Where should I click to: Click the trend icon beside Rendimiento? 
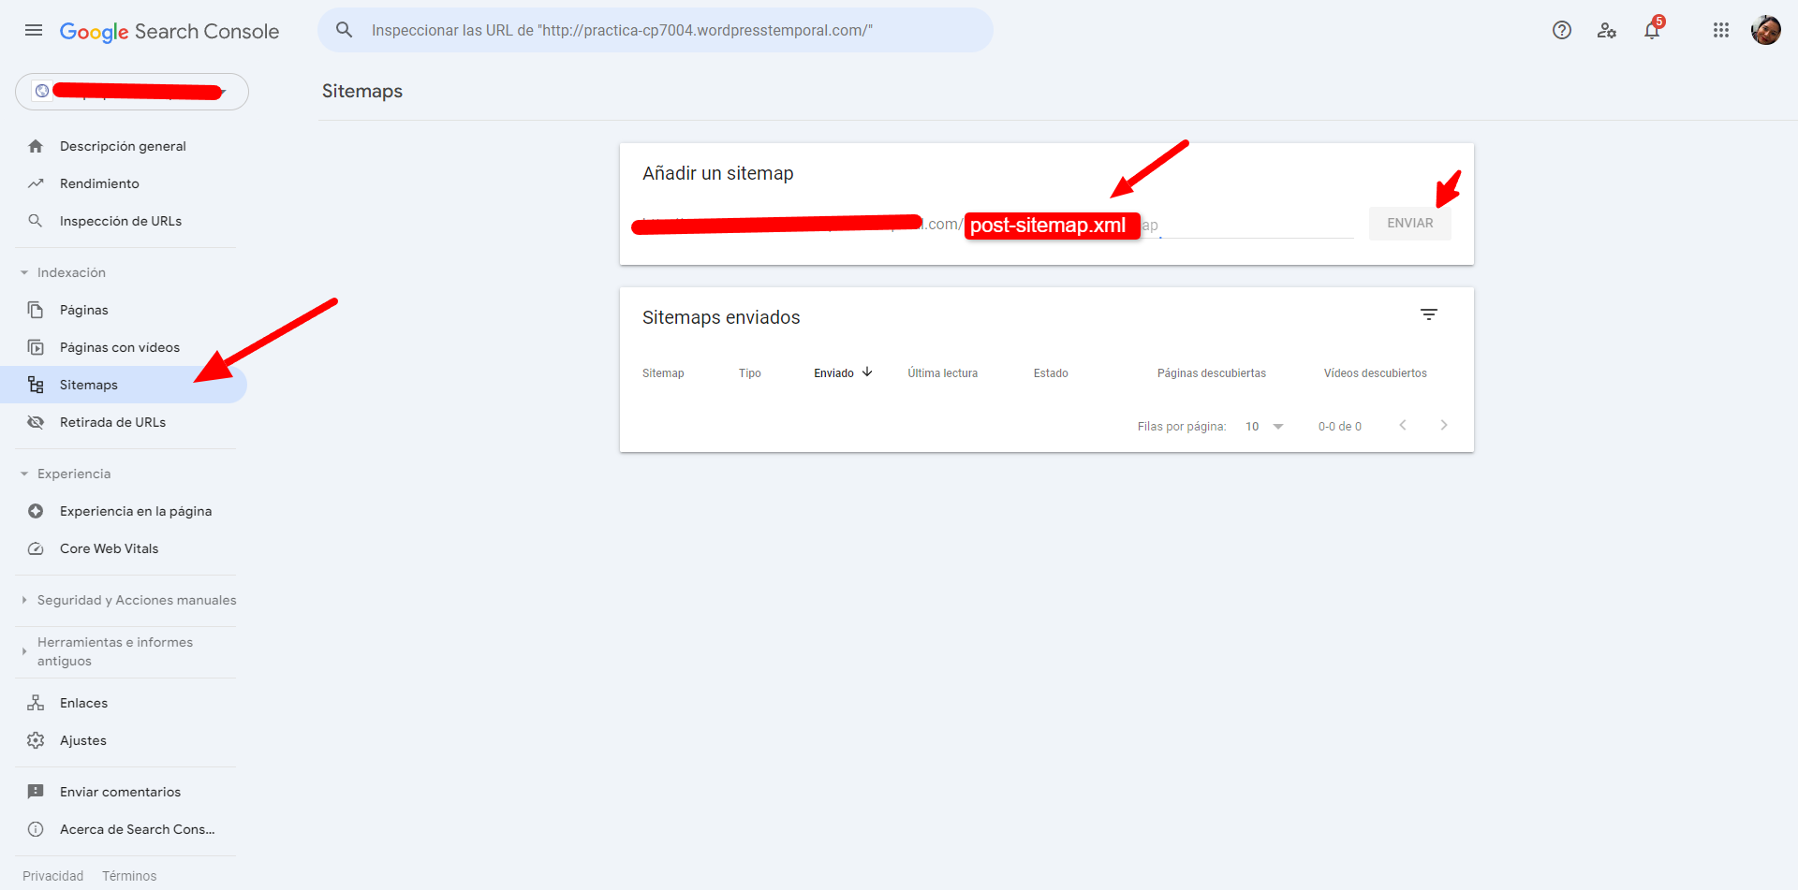tap(36, 183)
